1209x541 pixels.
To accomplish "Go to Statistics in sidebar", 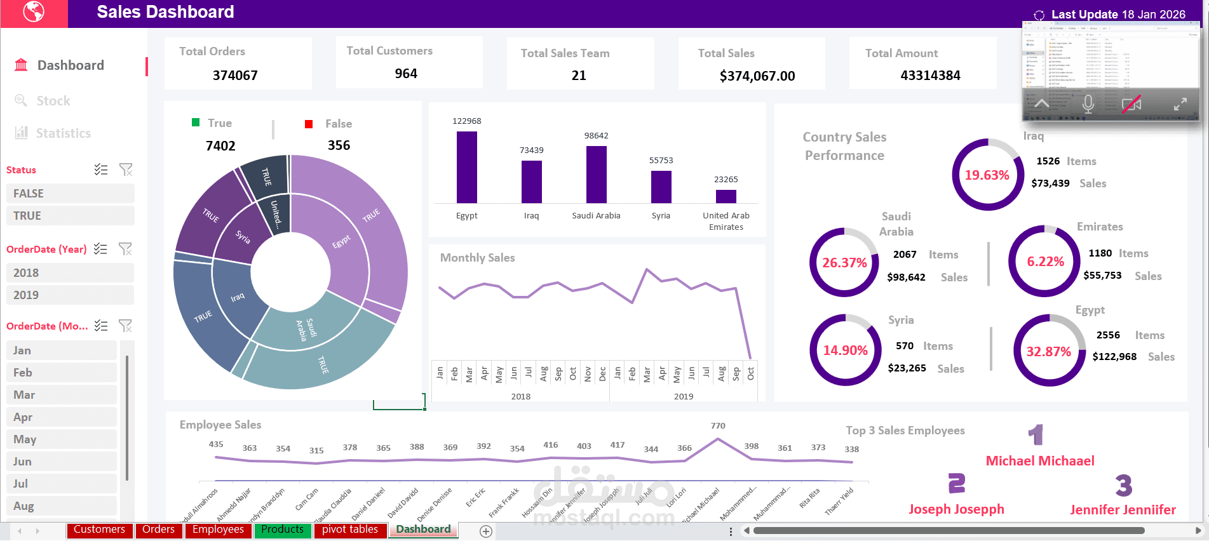I will [x=63, y=133].
